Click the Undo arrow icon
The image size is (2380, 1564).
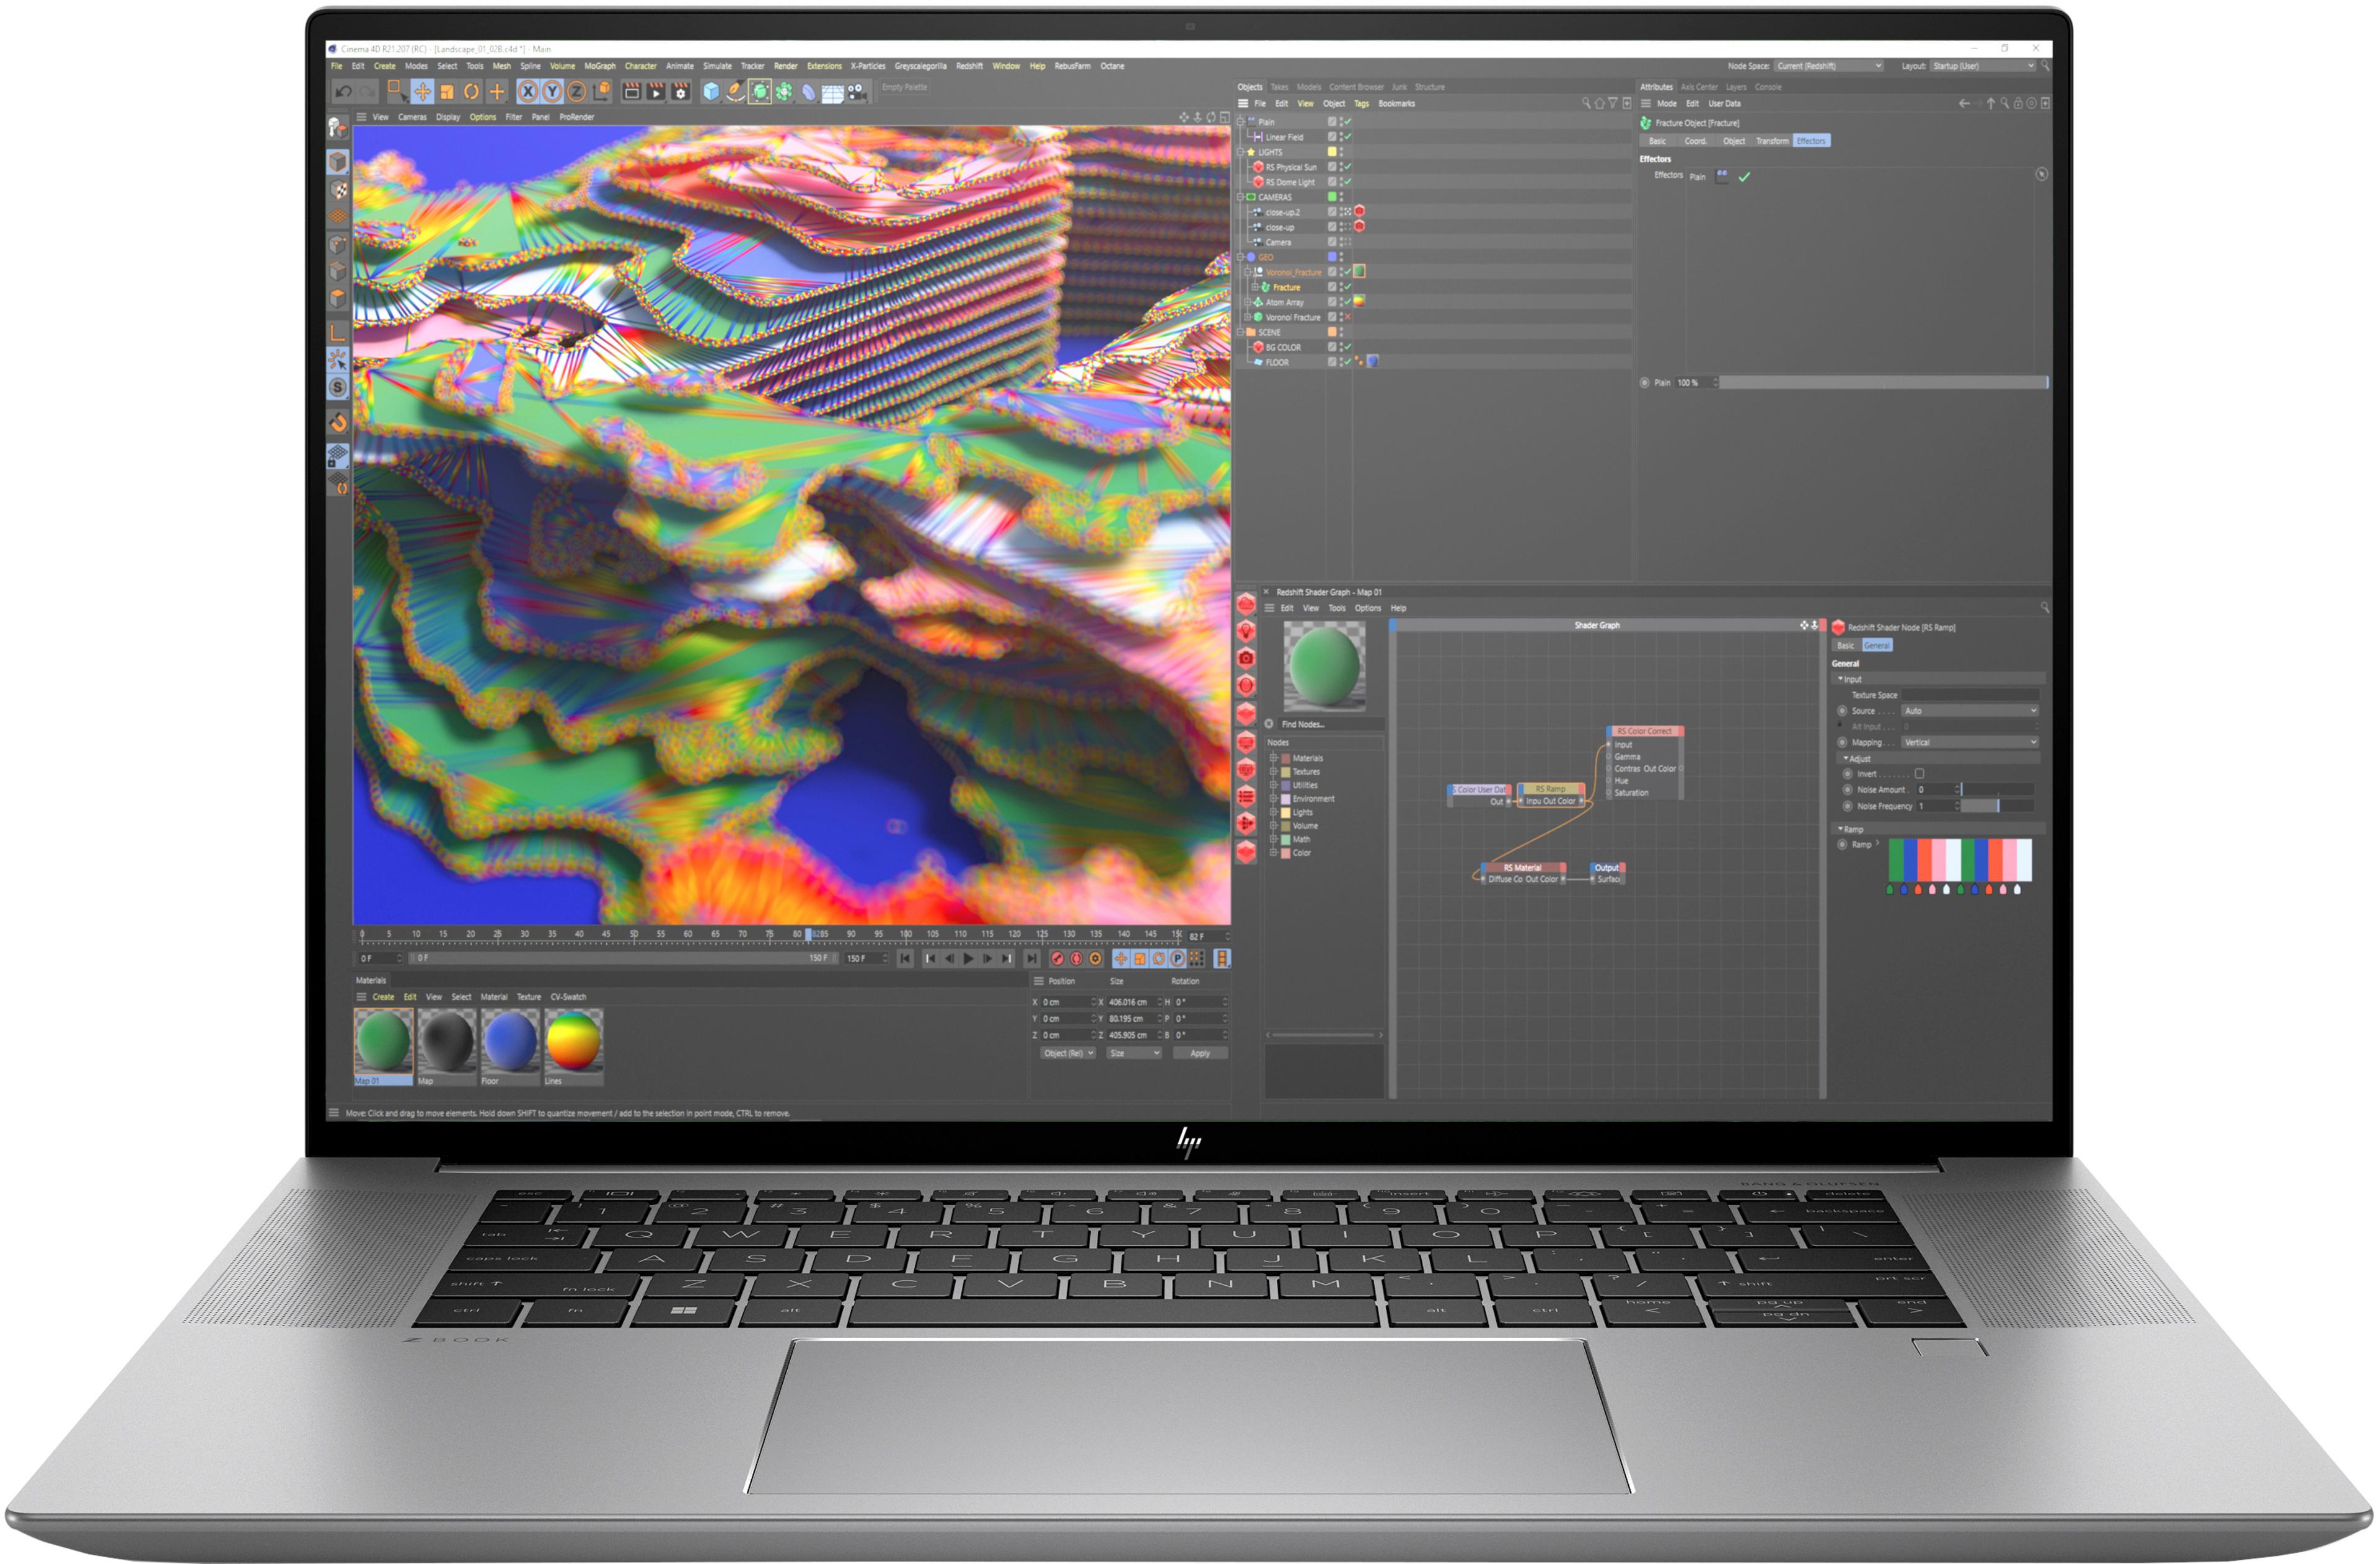(x=343, y=92)
